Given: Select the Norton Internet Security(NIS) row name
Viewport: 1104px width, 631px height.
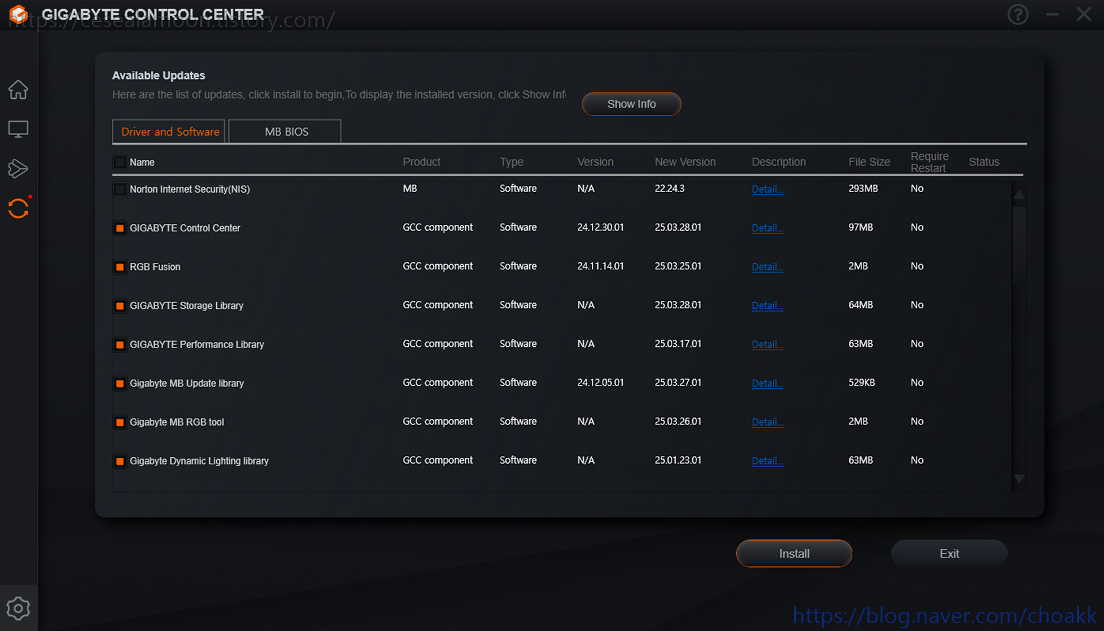Looking at the screenshot, I should [190, 189].
